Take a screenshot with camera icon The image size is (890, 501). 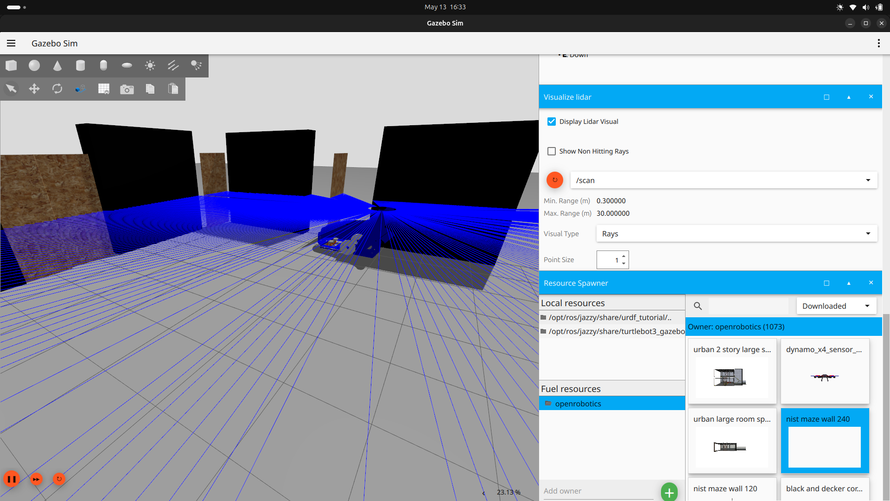pos(127,89)
